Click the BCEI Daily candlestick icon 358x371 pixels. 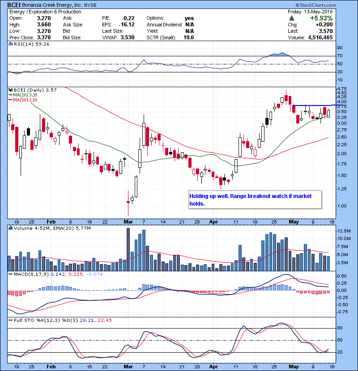pos(10,90)
